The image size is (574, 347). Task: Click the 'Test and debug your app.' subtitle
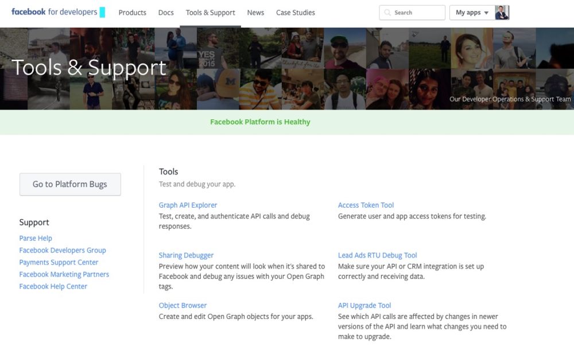click(197, 184)
